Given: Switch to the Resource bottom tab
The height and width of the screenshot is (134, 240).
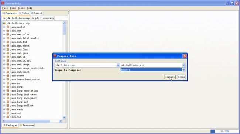Looking at the screenshot, I should (27, 125).
